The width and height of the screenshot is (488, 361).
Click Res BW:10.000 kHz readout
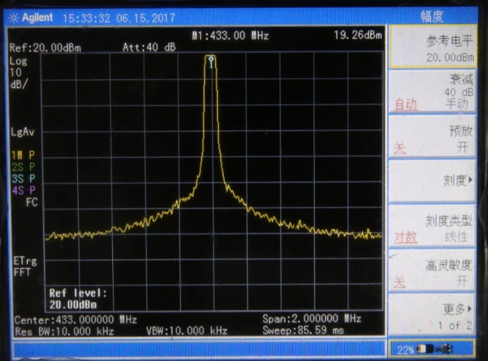pyautogui.click(x=64, y=331)
